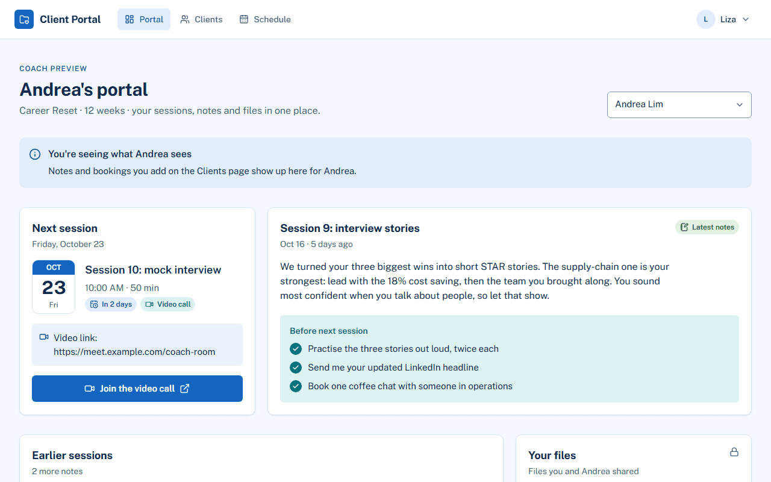Click Session 9: interview stories heading
771x482 pixels.
350,228
